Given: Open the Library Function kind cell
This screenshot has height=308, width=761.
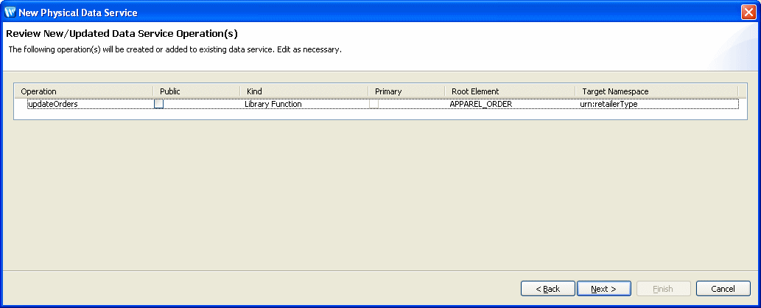Looking at the screenshot, I should click(x=273, y=104).
